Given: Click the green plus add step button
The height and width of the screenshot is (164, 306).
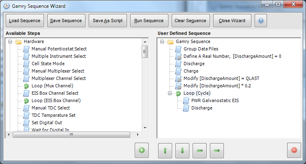Looking at the screenshot, I should click(x=142, y=150).
